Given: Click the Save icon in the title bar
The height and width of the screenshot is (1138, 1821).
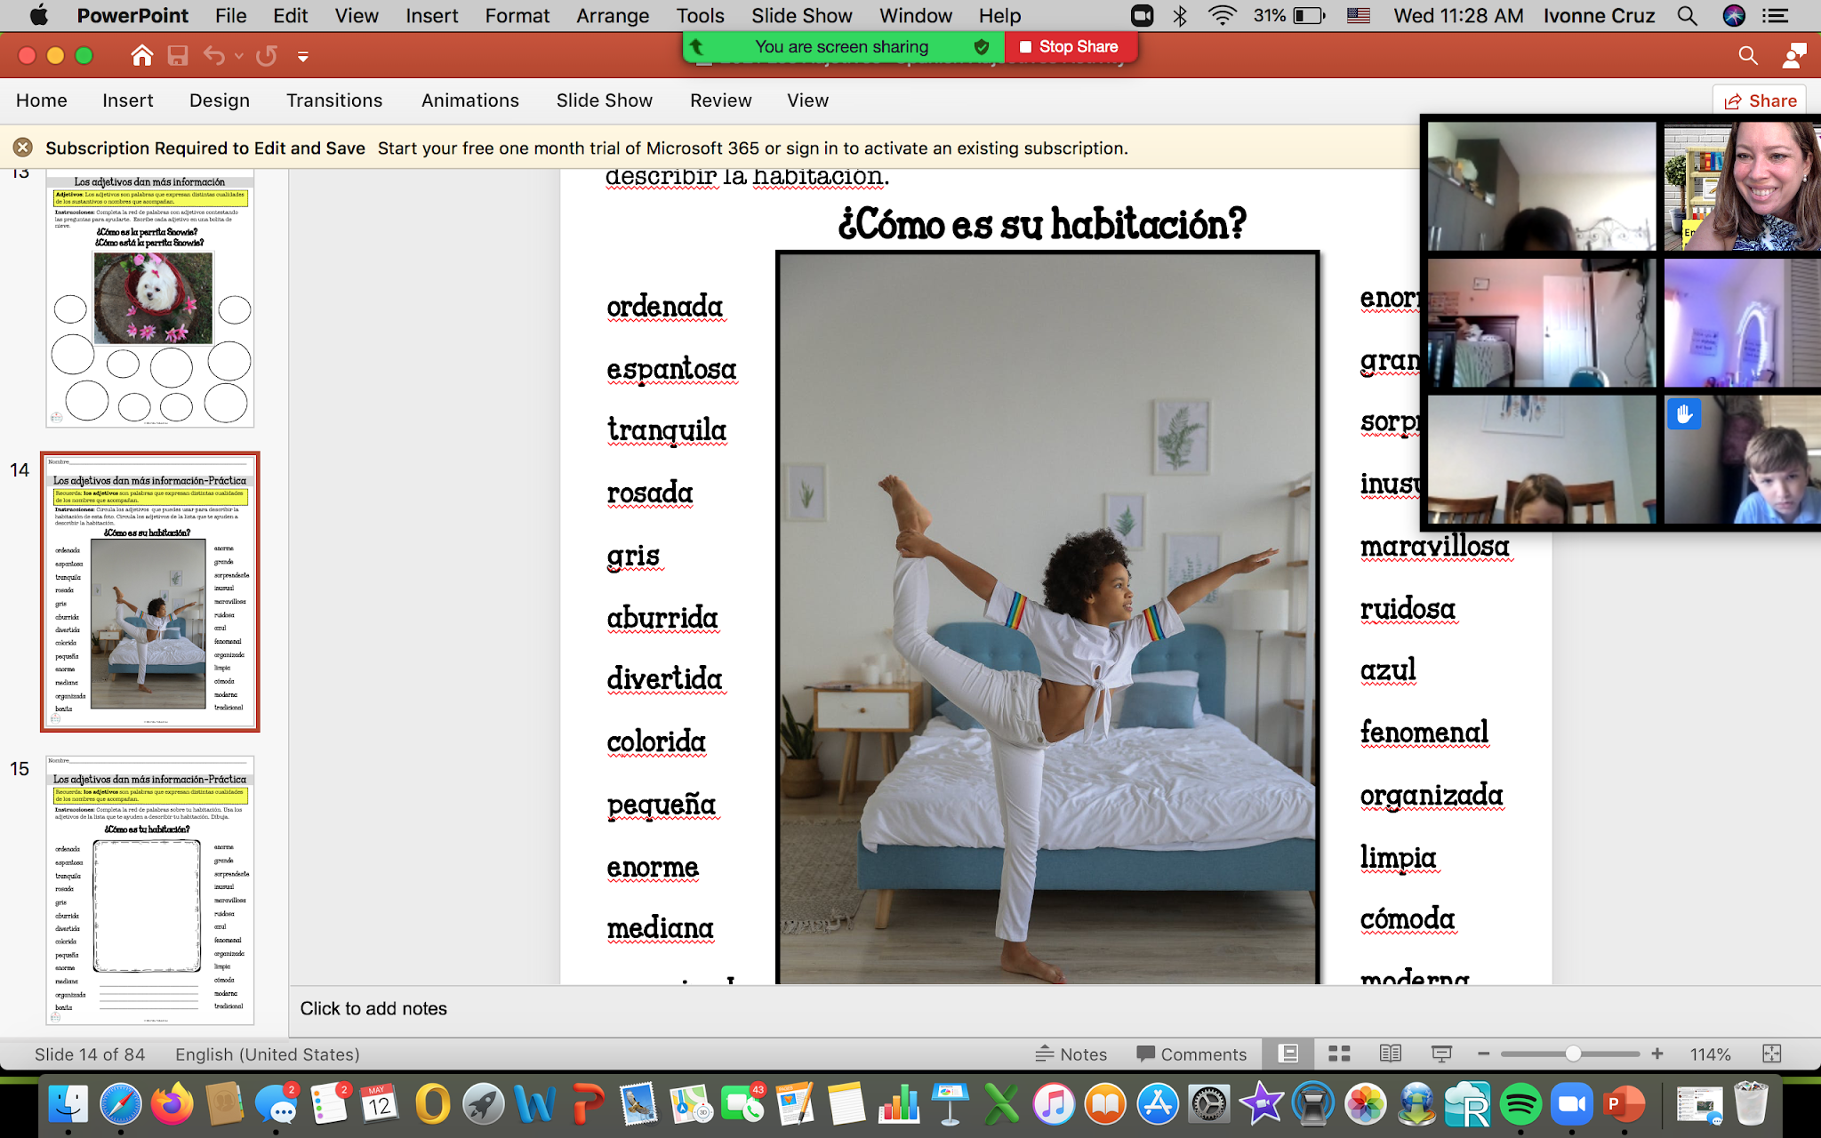Looking at the screenshot, I should point(179,54).
